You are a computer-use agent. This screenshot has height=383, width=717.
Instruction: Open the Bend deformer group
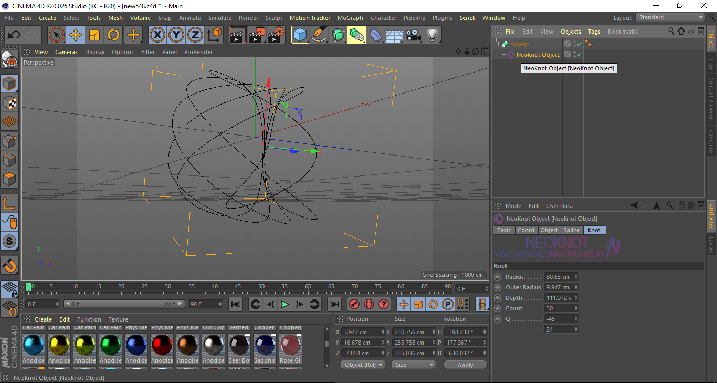(376, 35)
